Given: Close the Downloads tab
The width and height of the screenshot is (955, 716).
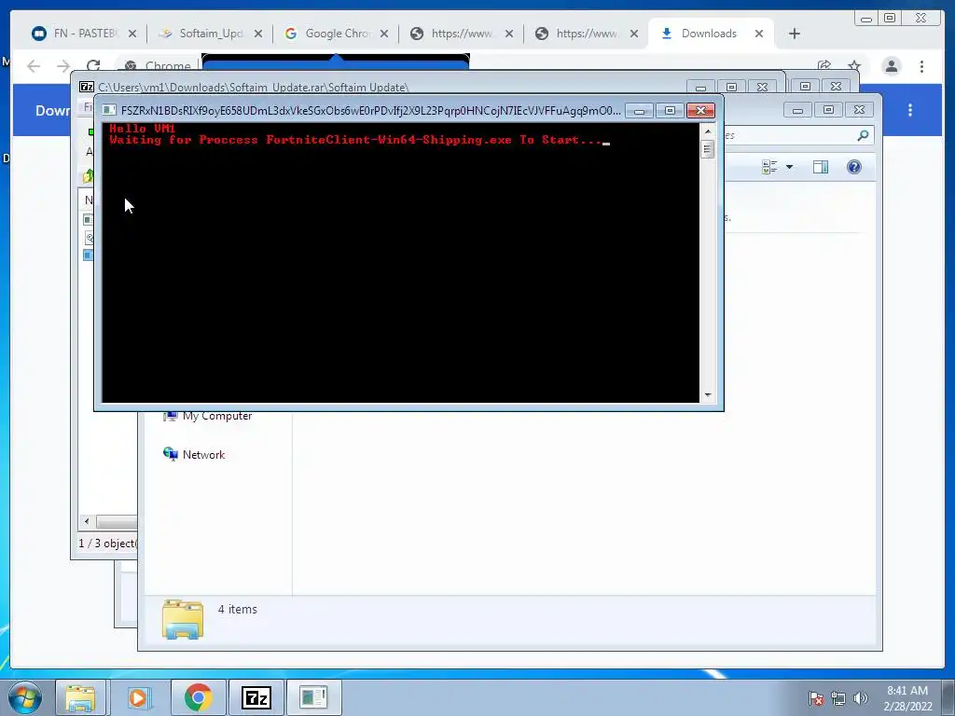Looking at the screenshot, I should [759, 34].
